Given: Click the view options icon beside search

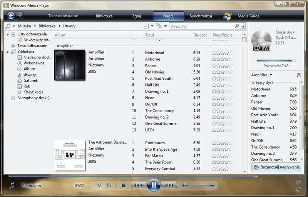Looking at the screenshot, I should point(159,26).
